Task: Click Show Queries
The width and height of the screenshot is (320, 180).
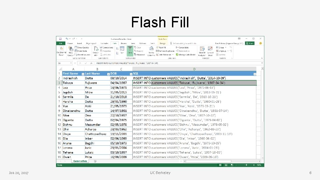Action: tap(82, 48)
